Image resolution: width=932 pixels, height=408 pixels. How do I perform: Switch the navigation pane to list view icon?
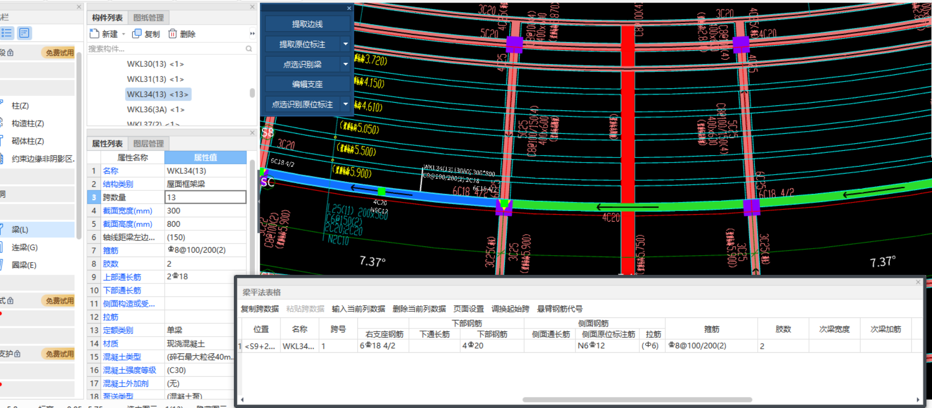pyautogui.click(x=7, y=33)
